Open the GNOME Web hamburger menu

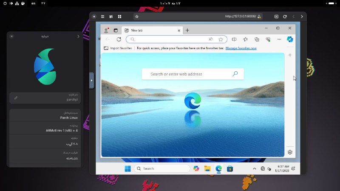pyautogui.click(x=102, y=17)
